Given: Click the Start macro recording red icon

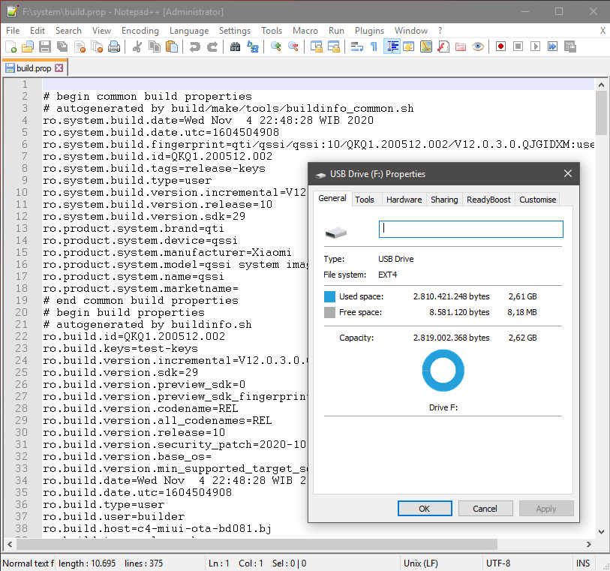Looking at the screenshot, I should 500,47.
